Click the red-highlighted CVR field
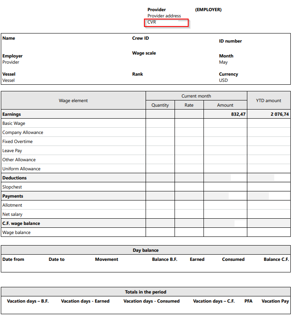This screenshot has height=315, width=292. [166, 23]
